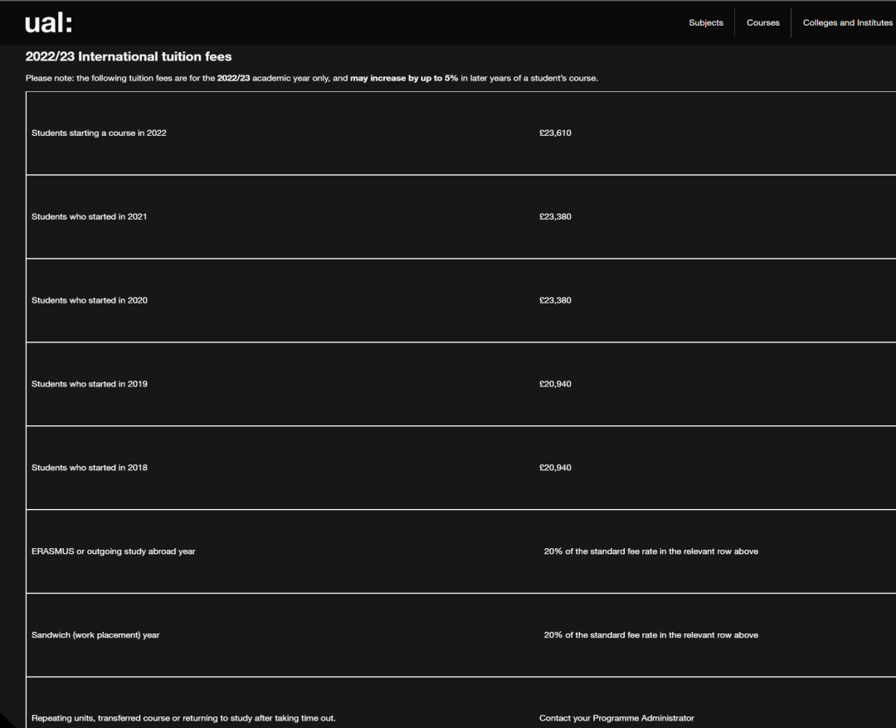Screen dimensions: 896x728
Task: Select the 2022/23 International tuition fees heading
Action: [129, 56]
